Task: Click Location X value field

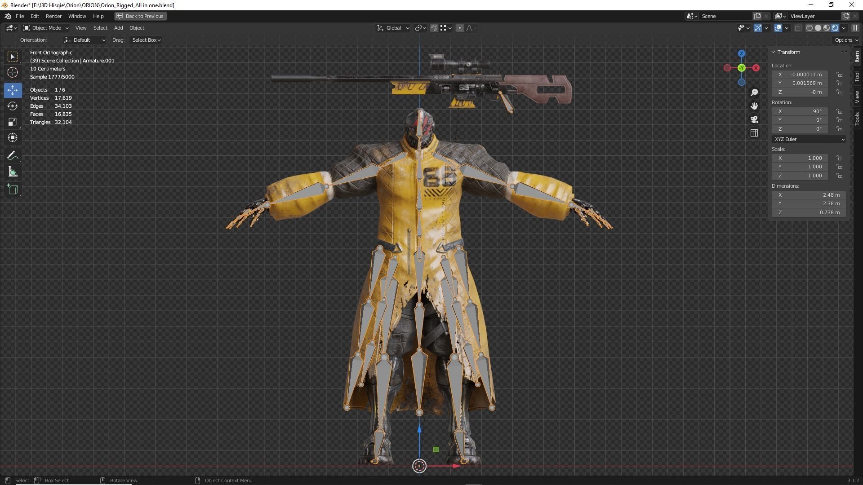Action: (x=800, y=75)
